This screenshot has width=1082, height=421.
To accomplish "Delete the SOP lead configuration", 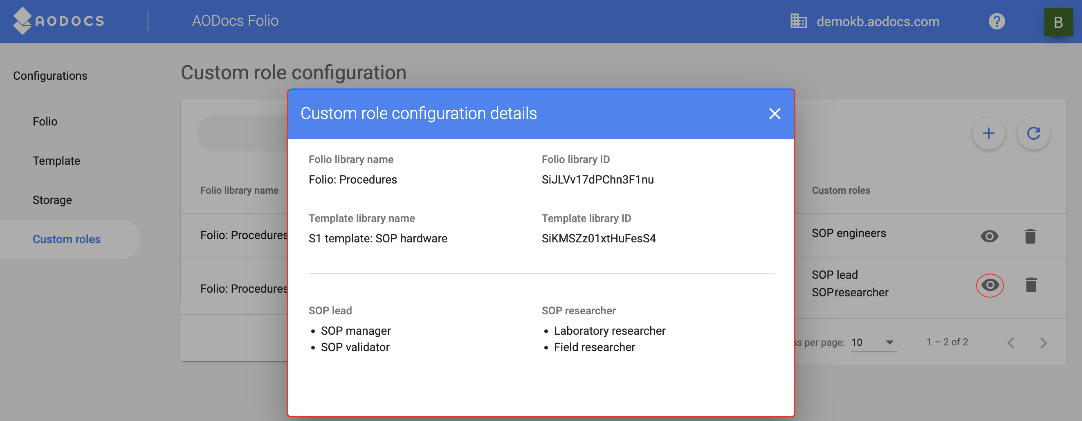I will [1031, 285].
